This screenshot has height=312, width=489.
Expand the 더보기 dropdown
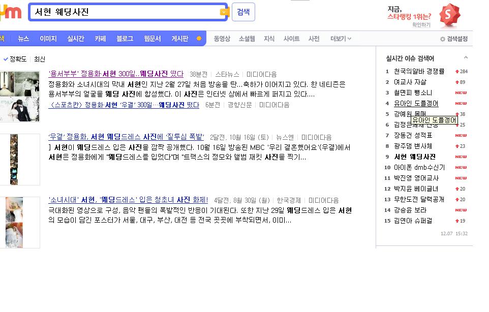(x=341, y=39)
